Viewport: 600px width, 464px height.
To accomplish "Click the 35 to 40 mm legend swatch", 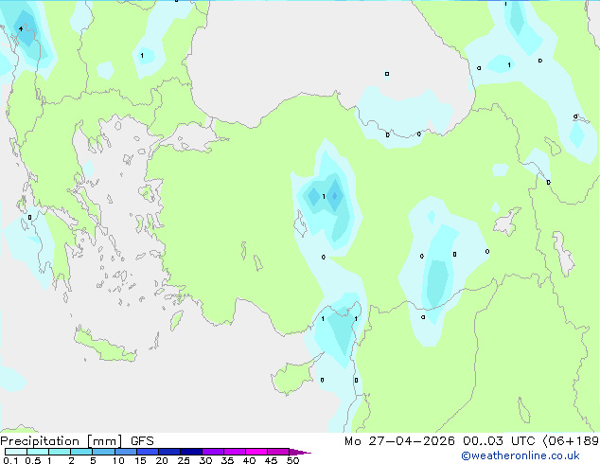I will 235,452.
